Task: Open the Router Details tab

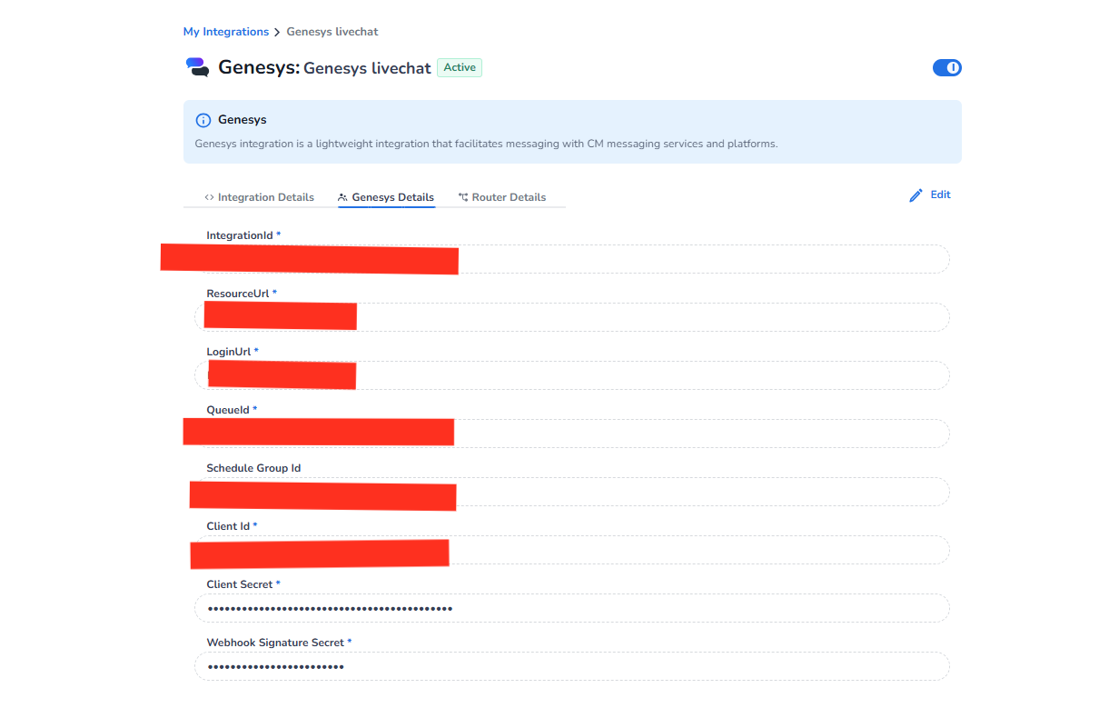Action: (502, 197)
